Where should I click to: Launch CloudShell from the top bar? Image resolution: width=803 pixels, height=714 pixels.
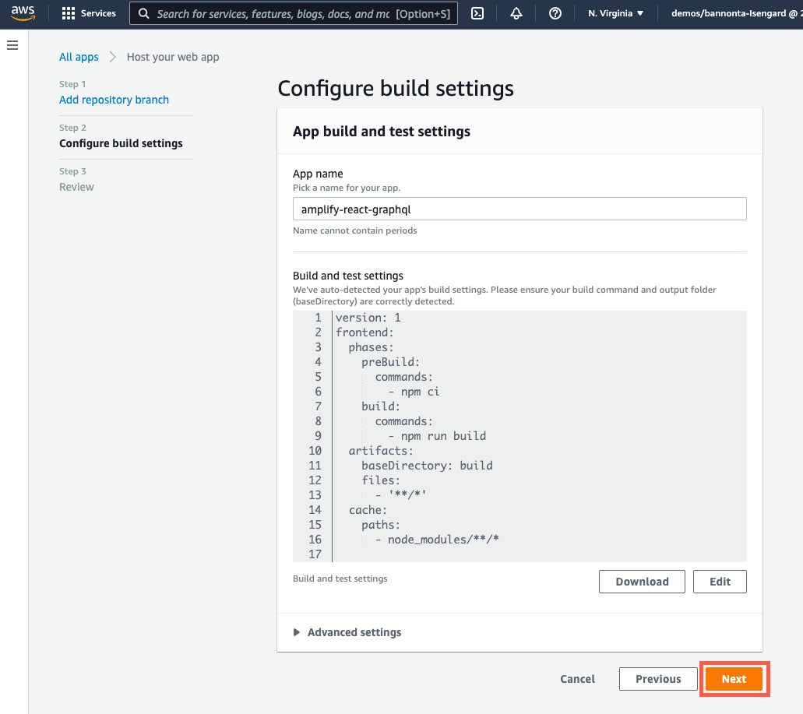point(478,13)
